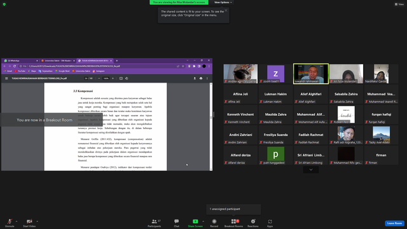The width and height of the screenshot is (407, 229).
Task: Open the Chrome profile avatar
Action: tap(204, 66)
